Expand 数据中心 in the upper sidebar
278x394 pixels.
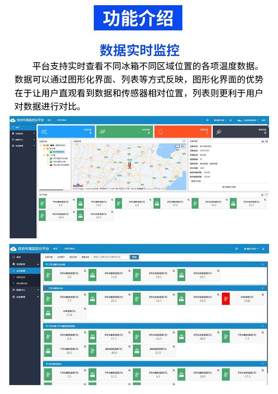point(23,140)
